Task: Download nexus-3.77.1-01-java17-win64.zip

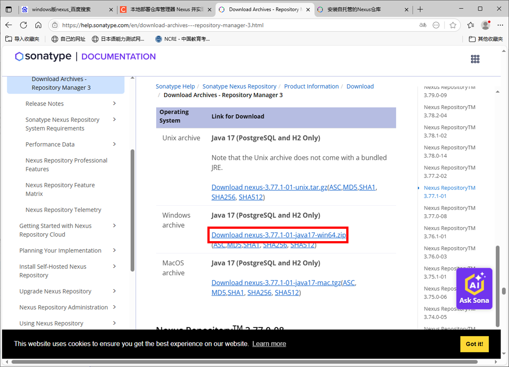Action: pyautogui.click(x=279, y=235)
